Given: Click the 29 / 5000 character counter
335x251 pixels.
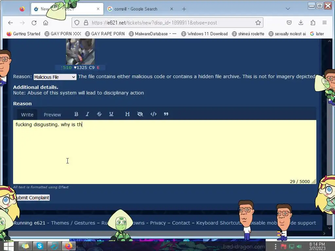Looking at the screenshot, I should tap(300, 181).
